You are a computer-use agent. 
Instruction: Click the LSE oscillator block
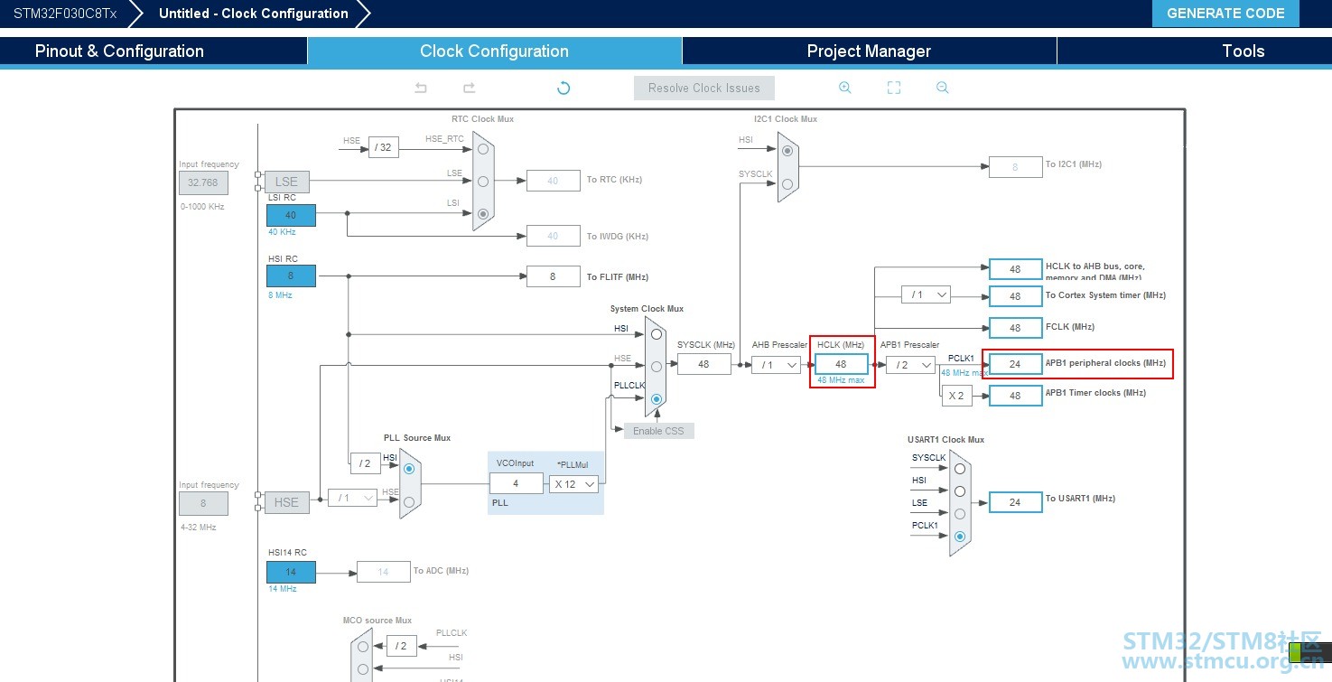286,182
